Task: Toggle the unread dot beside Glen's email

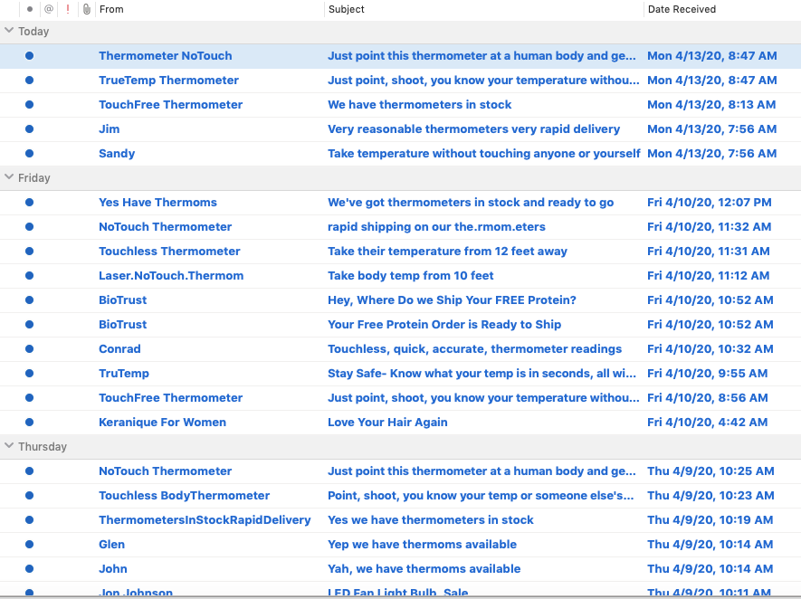Action: pyautogui.click(x=29, y=544)
